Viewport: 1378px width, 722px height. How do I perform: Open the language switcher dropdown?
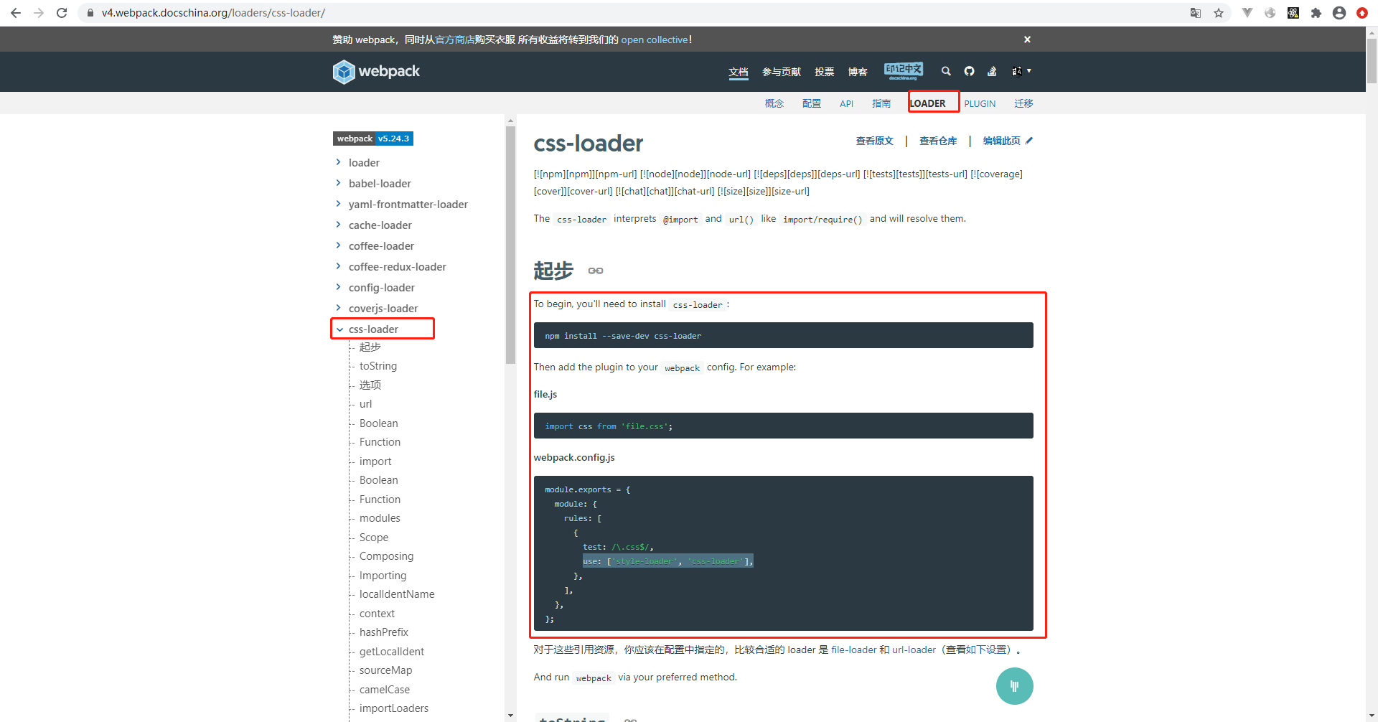(1021, 71)
